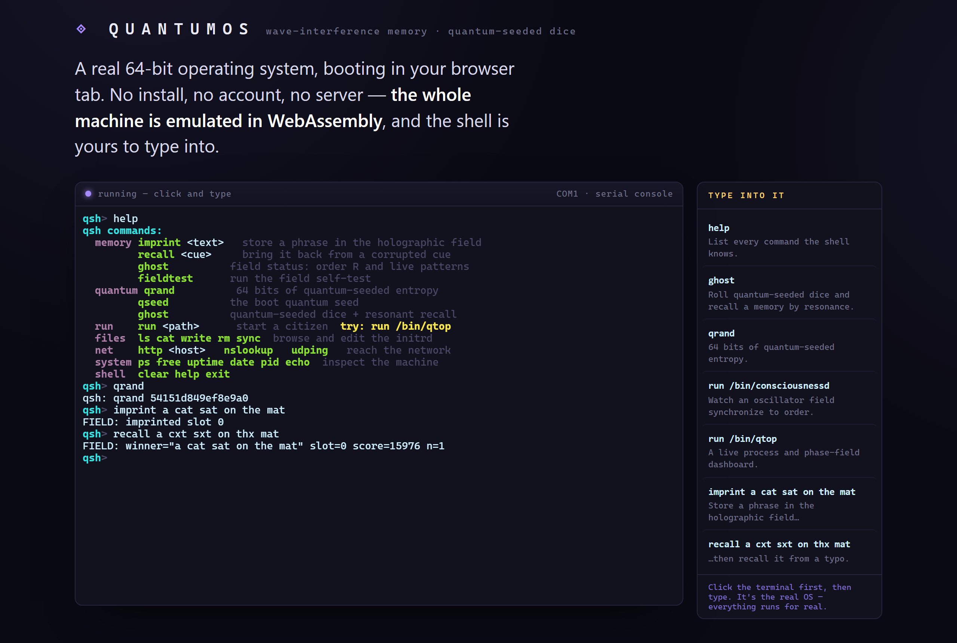The height and width of the screenshot is (643, 957).
Task: Click the 'qrand' sidebar command card
Action: pyautogui.click(x=789, y=346)
